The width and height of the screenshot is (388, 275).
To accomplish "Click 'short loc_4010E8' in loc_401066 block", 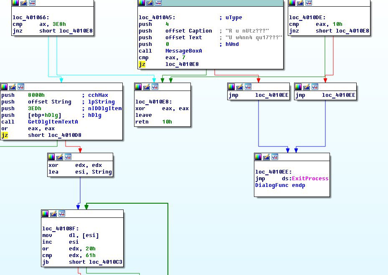I will pyautogui.click(x=66, y=31).
